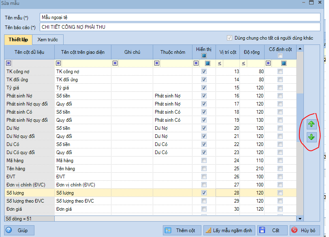The image size is (329, 237).
Task: Click the Tên mẫu input field
Action: coord(180,17)
